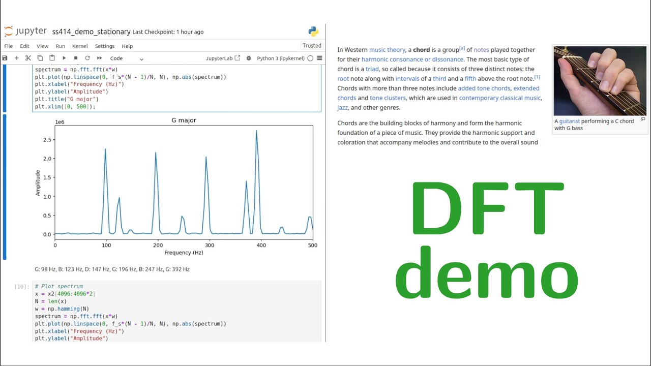The width and height of the screenshot is (651, 366).
Task: Open the 'jazz' link
Action: click(343, 108)
